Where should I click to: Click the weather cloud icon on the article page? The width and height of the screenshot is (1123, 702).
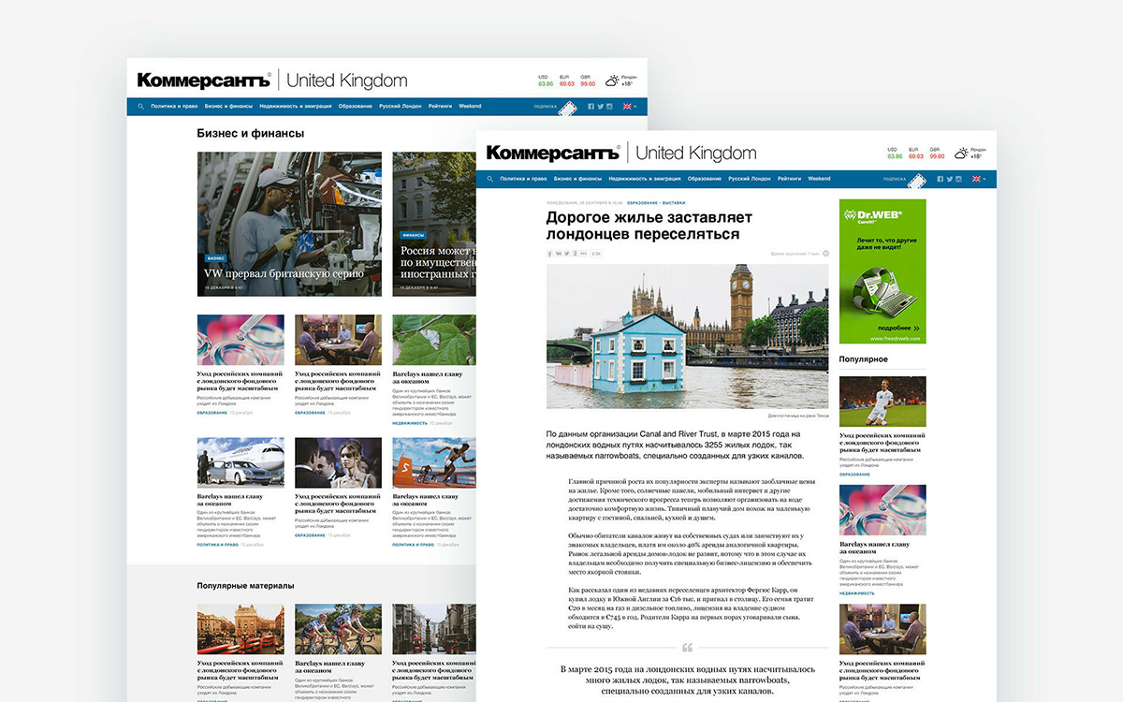pos(961,153)
